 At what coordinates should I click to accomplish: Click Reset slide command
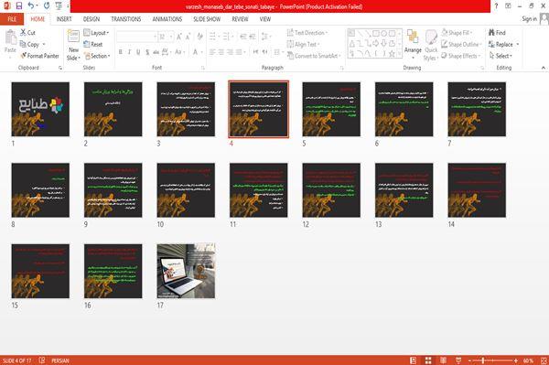(93, 45)
